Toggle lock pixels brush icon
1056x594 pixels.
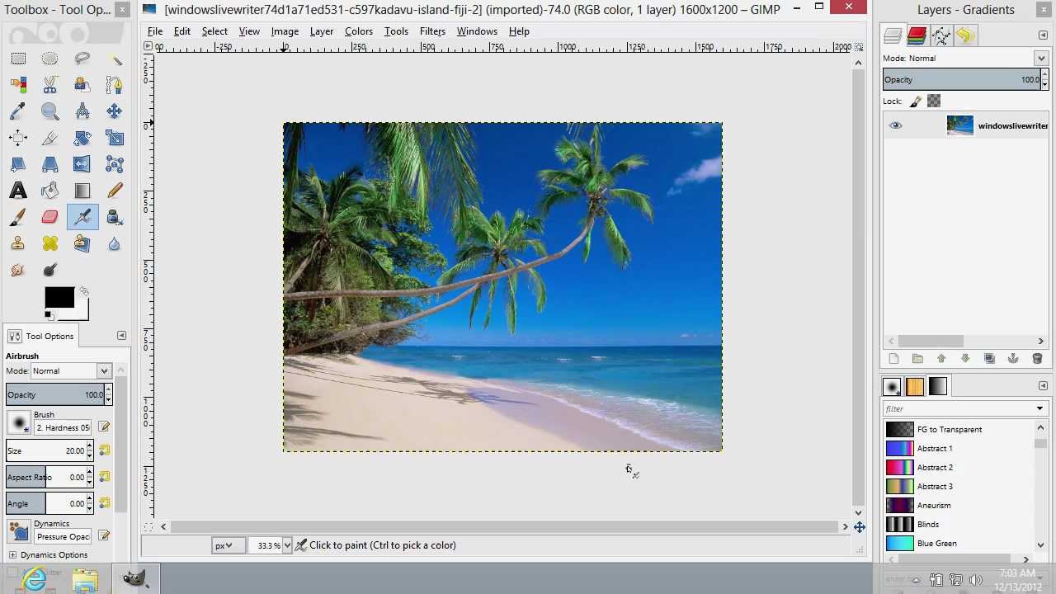pos(916,101)
